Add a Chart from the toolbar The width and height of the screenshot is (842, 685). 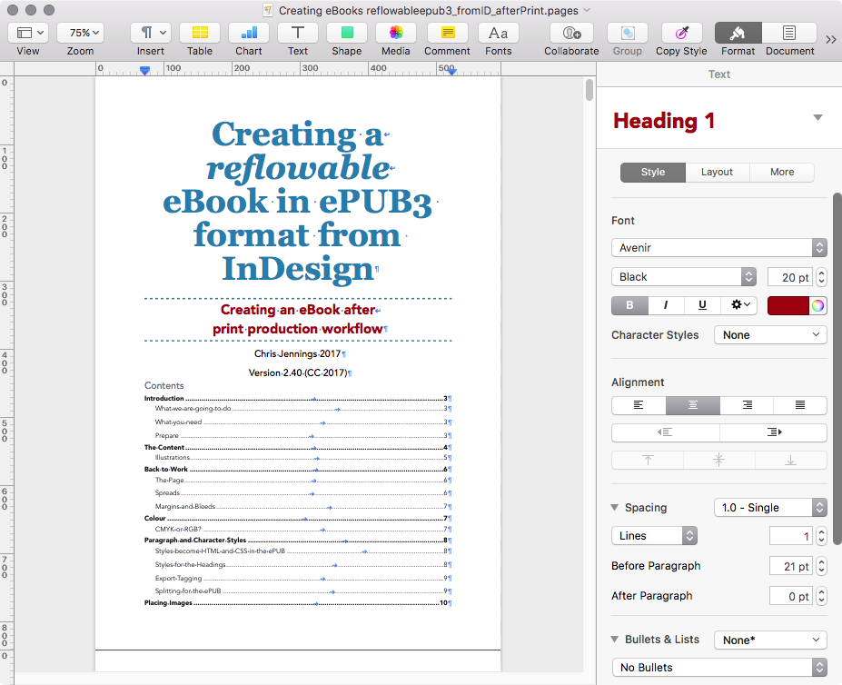(x=249, y=33)
